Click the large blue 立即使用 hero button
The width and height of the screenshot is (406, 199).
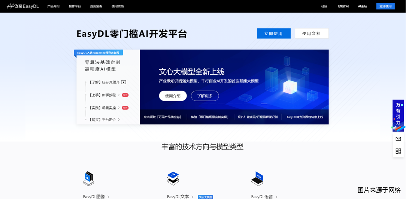273,33
